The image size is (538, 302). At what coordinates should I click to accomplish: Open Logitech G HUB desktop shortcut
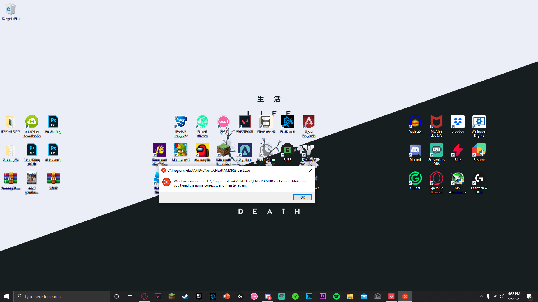[x=479, y=183]
